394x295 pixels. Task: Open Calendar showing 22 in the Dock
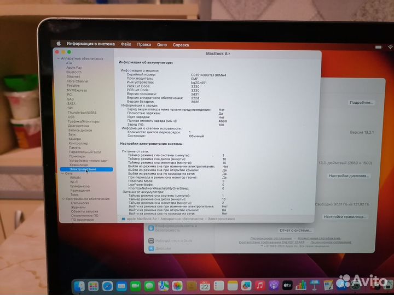(205, 286)
